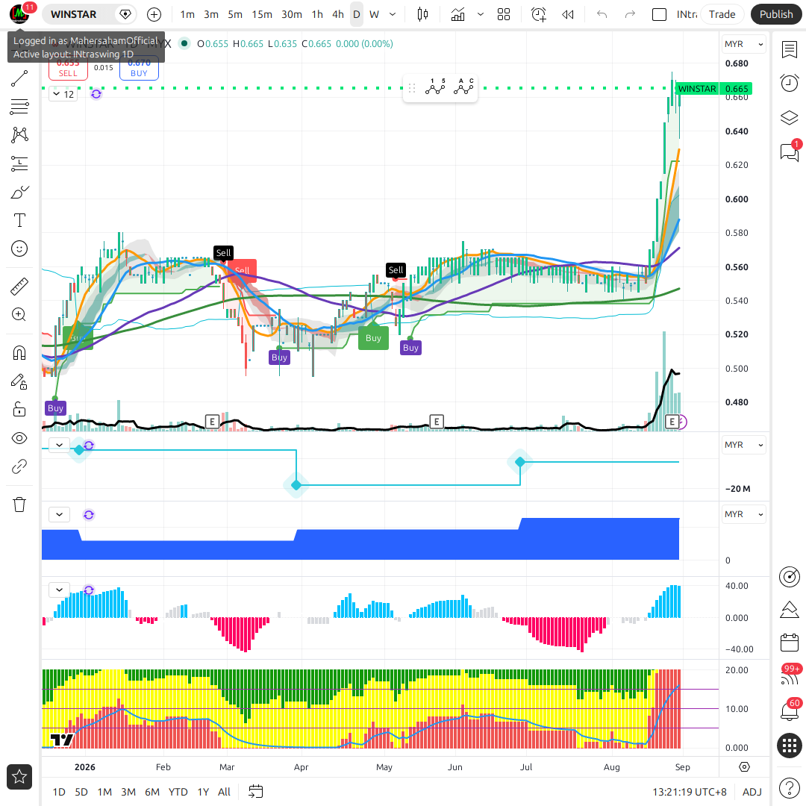Screen dimensions: 806x806
Task: Collapse the histogram pane legend chevron
Action: coord(60,590)
